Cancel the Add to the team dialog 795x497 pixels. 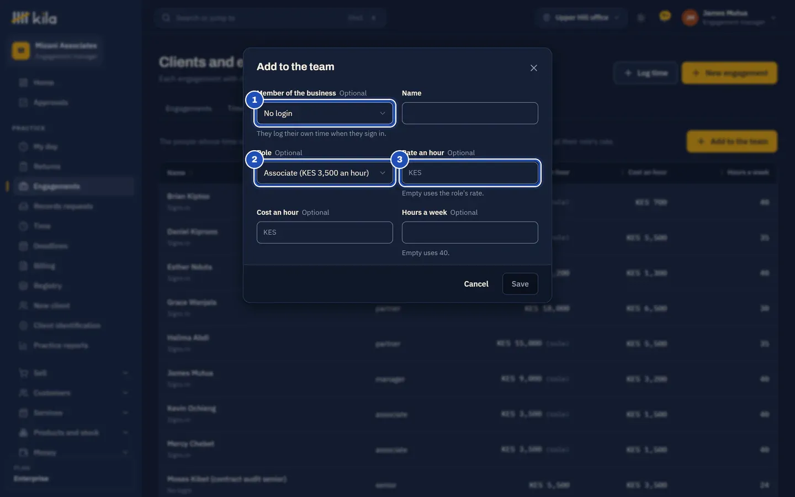tap(476, 284)
